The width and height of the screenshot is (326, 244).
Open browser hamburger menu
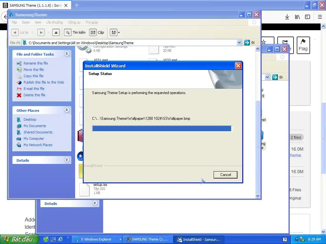click(320, 17)
